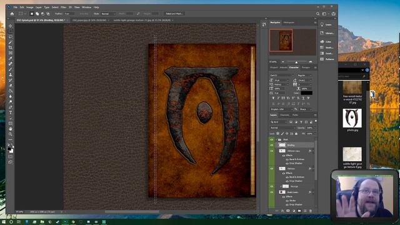Select the Zoom tool in toolbox
The image size is (400, 225).
(10, 134)
